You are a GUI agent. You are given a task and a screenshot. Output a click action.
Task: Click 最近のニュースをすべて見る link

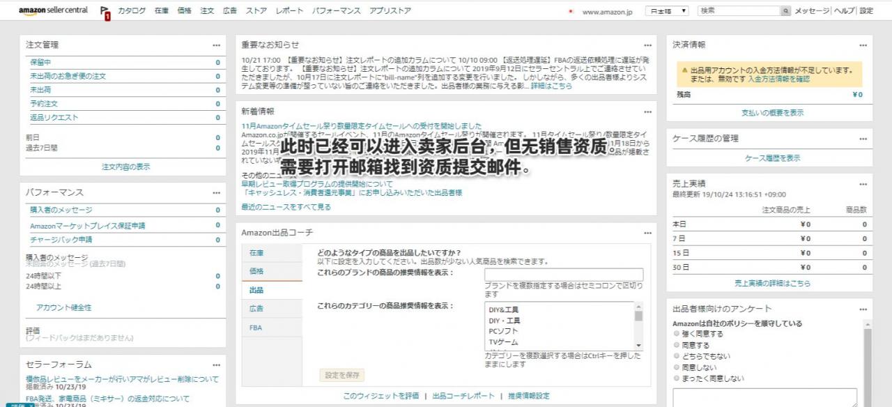tap(286, 207)
